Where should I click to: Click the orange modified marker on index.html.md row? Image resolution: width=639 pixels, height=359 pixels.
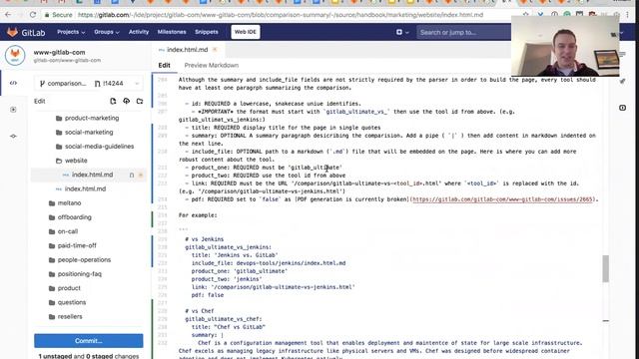click(141, 176)
